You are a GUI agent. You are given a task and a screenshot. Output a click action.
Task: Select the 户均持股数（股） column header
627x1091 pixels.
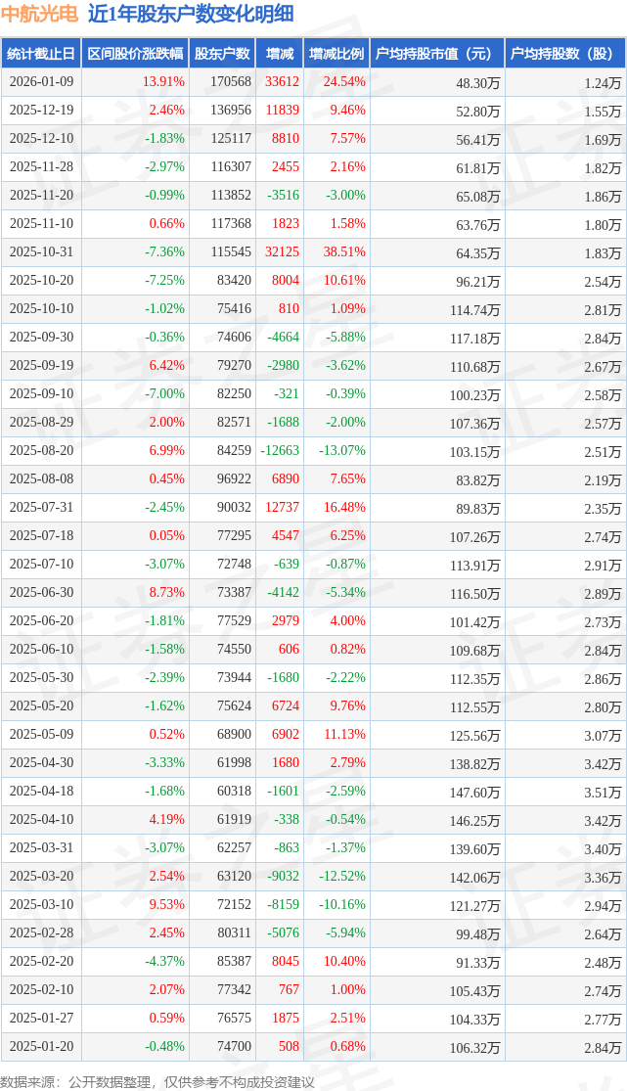click(x=565, y=54)
